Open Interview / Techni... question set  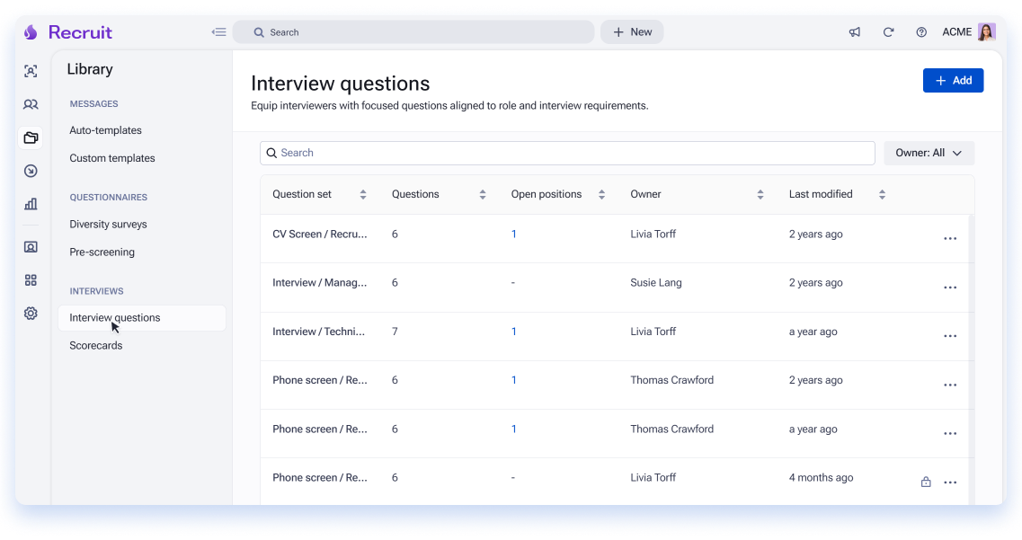coord(319,332)
